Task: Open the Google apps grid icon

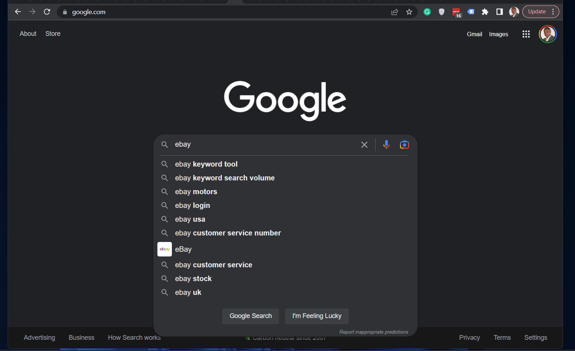Action: click(526, 34)
